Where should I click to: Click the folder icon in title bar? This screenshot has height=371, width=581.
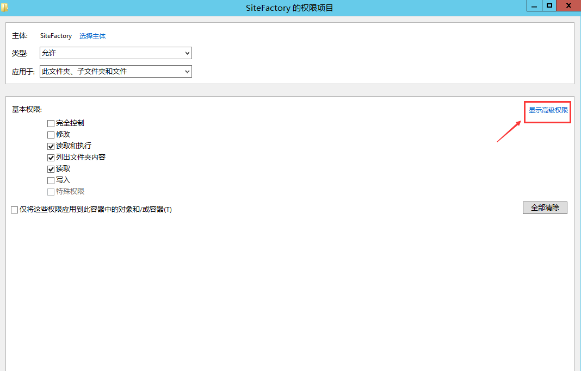4,7
